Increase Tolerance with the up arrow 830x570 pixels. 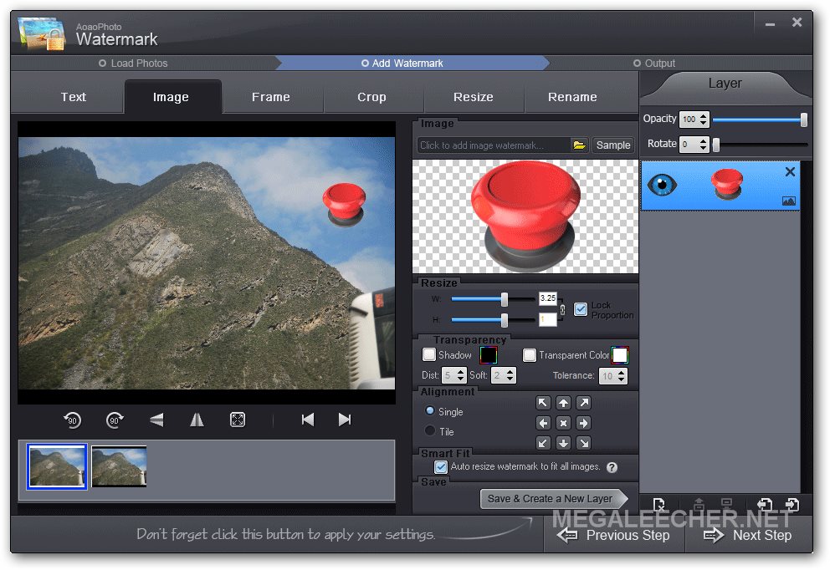point(622,373)
